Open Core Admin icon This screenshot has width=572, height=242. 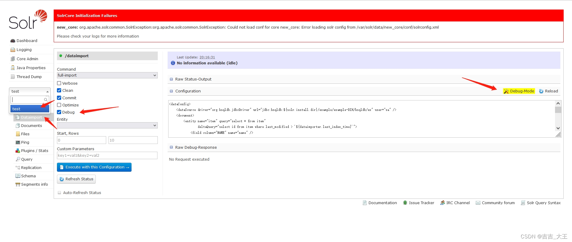[13, 59]
